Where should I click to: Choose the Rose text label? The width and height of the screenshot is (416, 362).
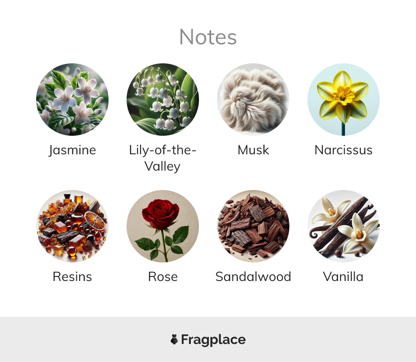[163, 277]
